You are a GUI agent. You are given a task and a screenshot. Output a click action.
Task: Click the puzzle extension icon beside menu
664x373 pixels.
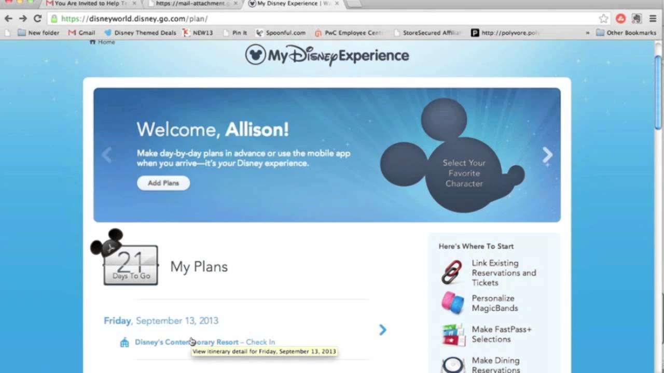point(637,19)
